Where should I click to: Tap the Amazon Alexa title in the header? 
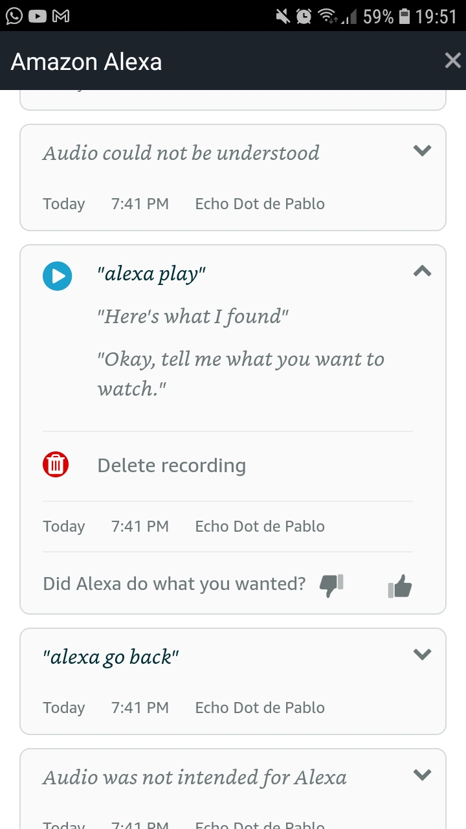pyautogui.click(x=86, y=62)
